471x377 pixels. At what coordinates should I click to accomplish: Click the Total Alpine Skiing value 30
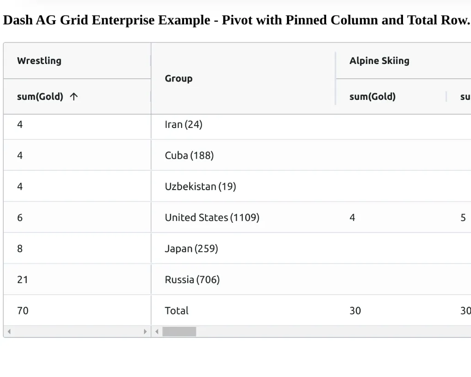(x=355, y=311)
